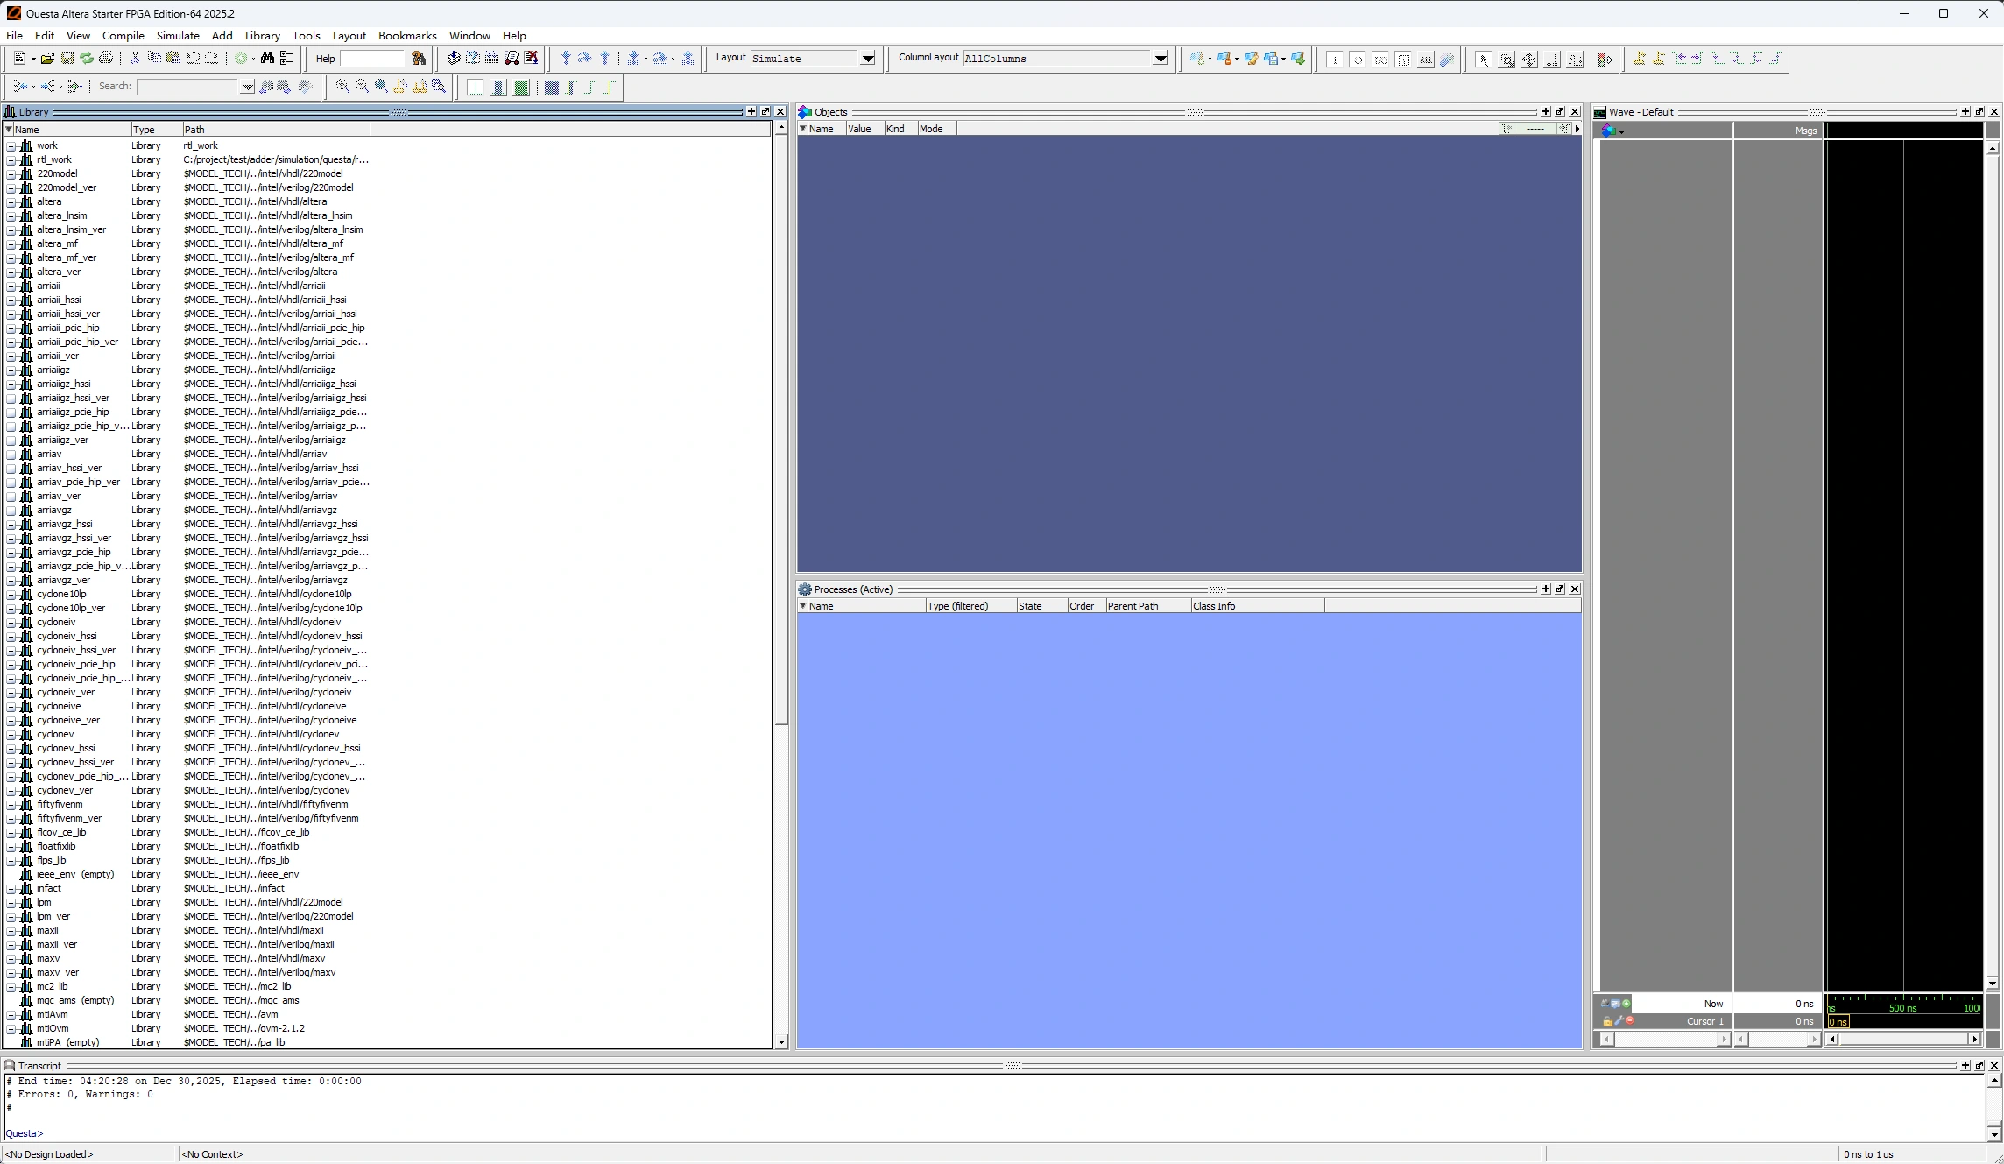The width and height of the screenshot is (2004, 1164).
Task: Open the Simulate menu
Action: [178, 36]
